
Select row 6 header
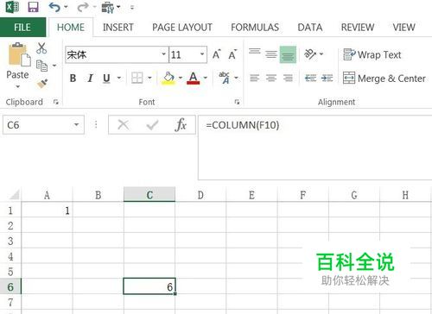point(10,286)
